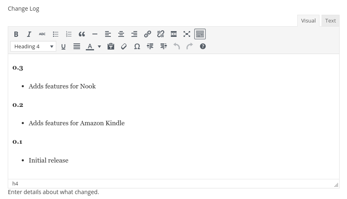Insert a bulleted list

(55, 34)
